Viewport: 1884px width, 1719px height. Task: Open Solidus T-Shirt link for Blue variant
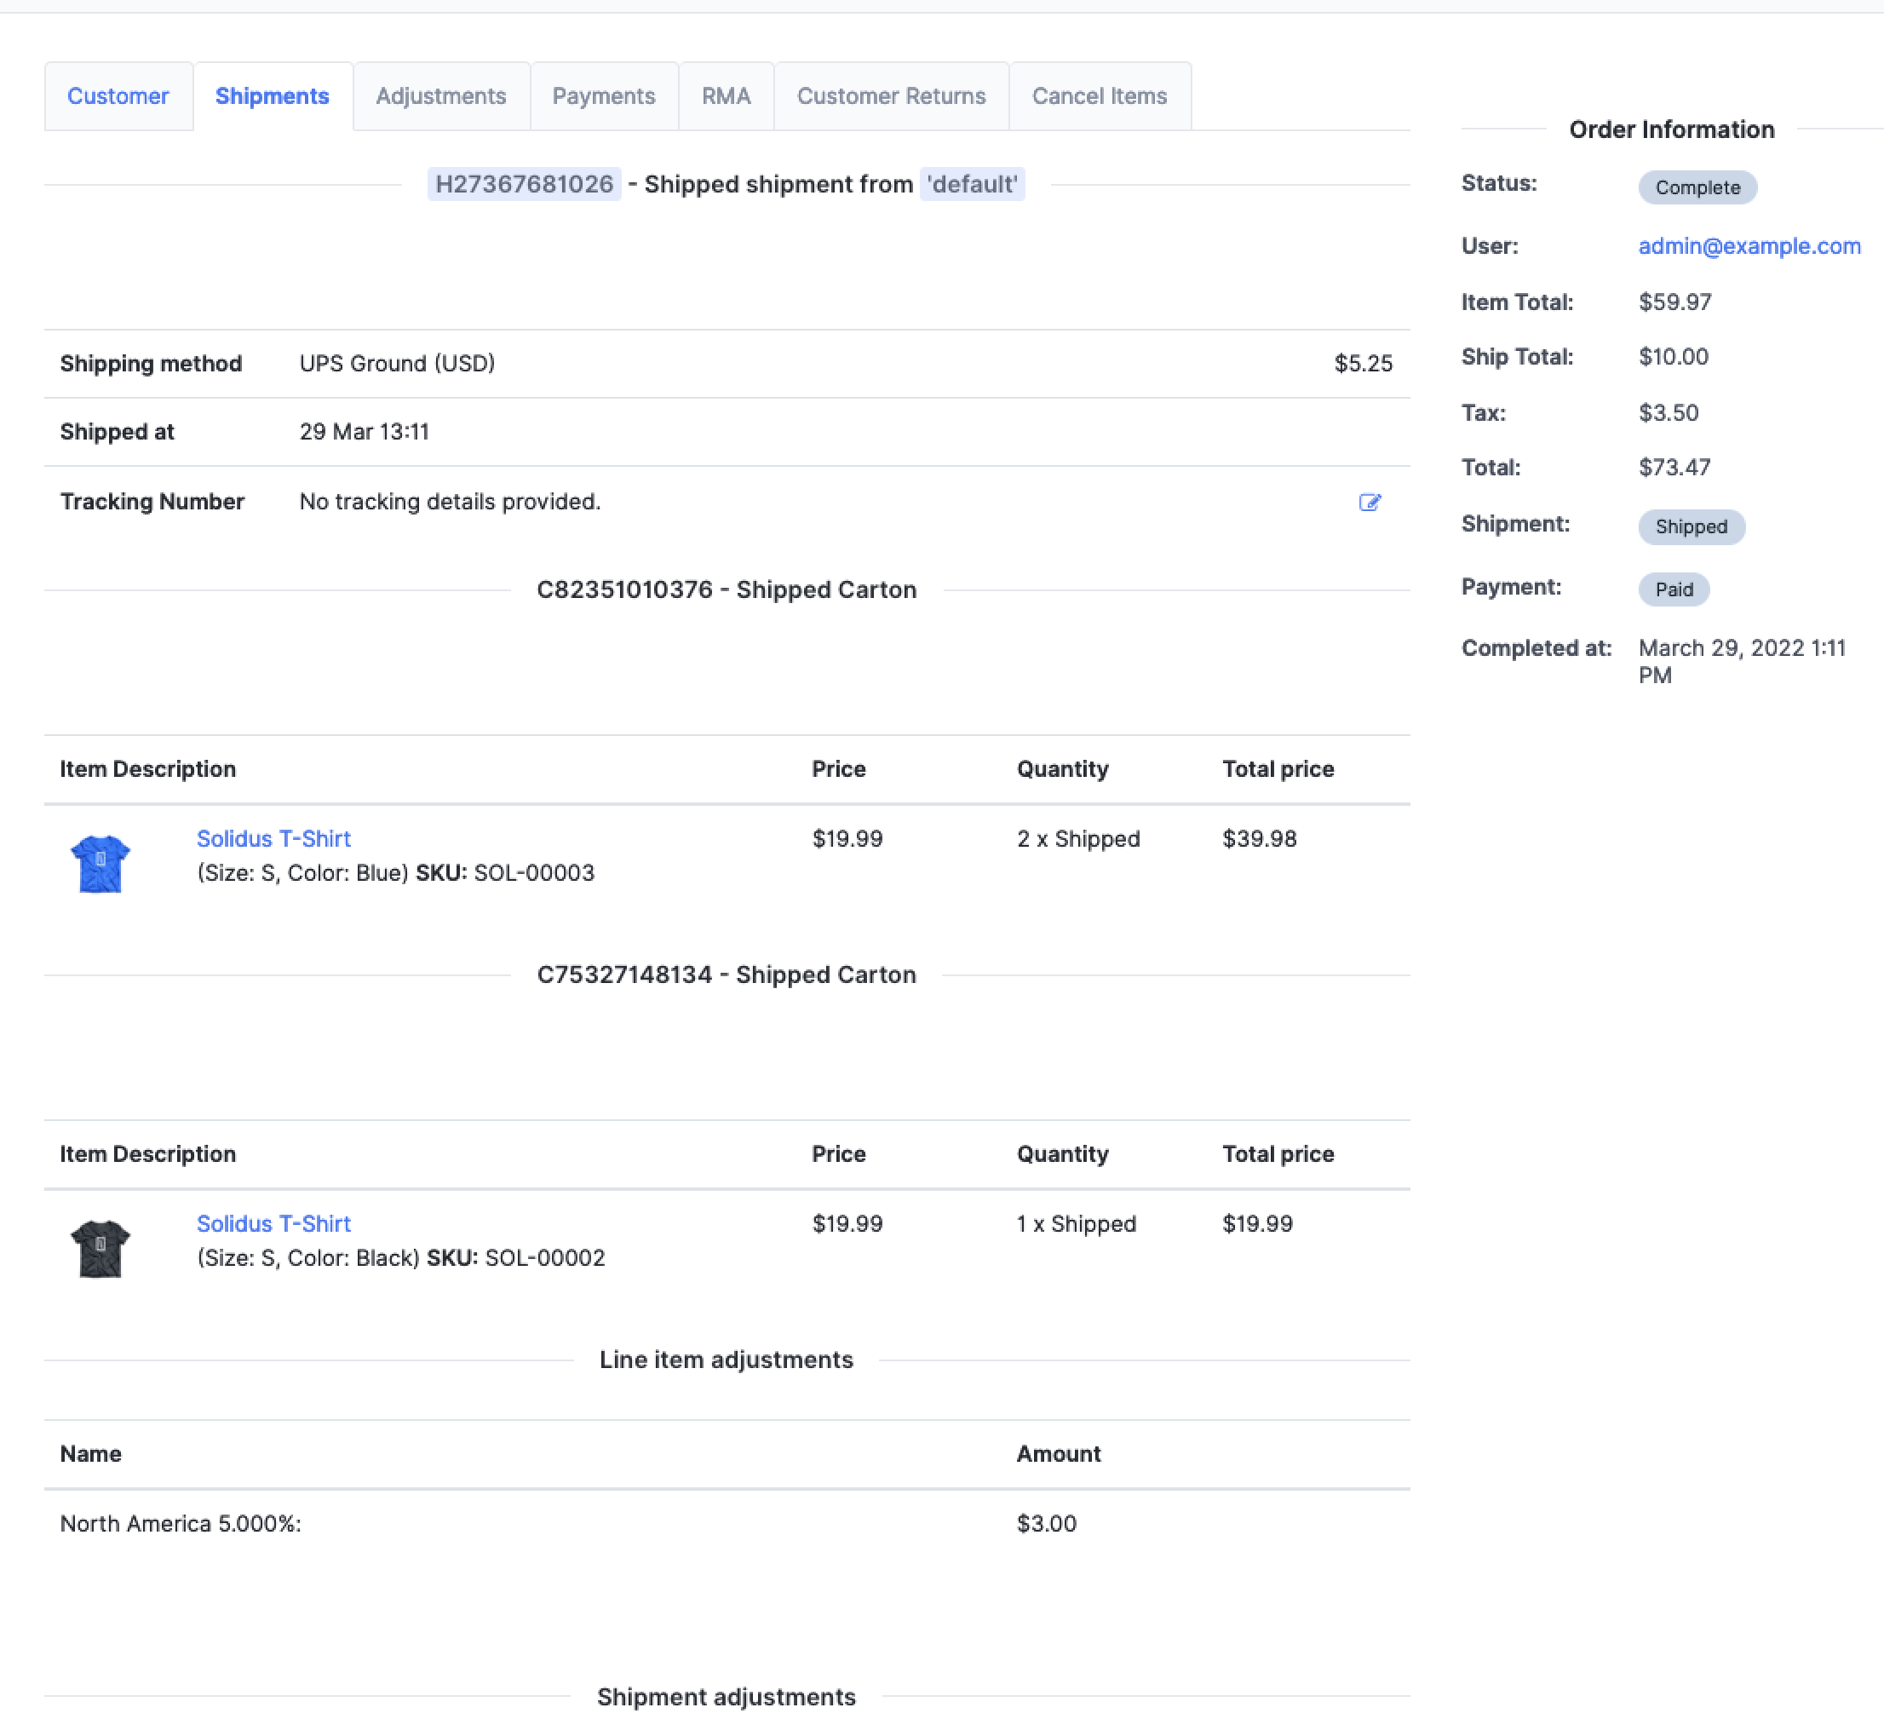pos(273,838)
